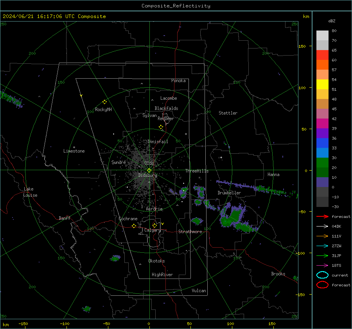
Task: Click the yellow diamond at the radar center
Action: coord(149,171)
